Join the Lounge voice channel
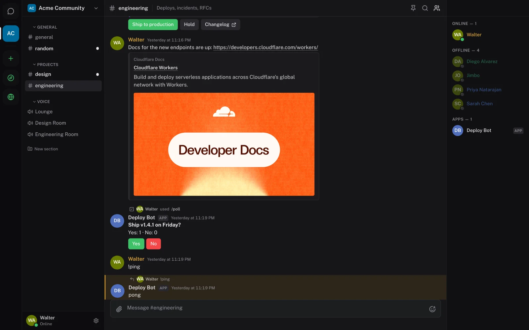Viewport: 529px width, 330px height. coord(63,112)
